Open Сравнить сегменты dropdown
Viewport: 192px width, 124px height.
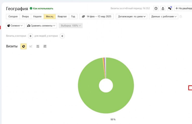pyautogui.click(x=41, y=26)
